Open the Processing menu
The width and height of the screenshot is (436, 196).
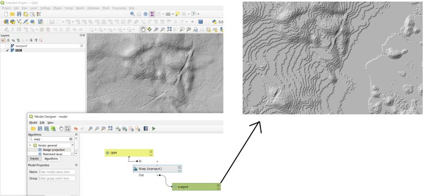tap(119, 8)
